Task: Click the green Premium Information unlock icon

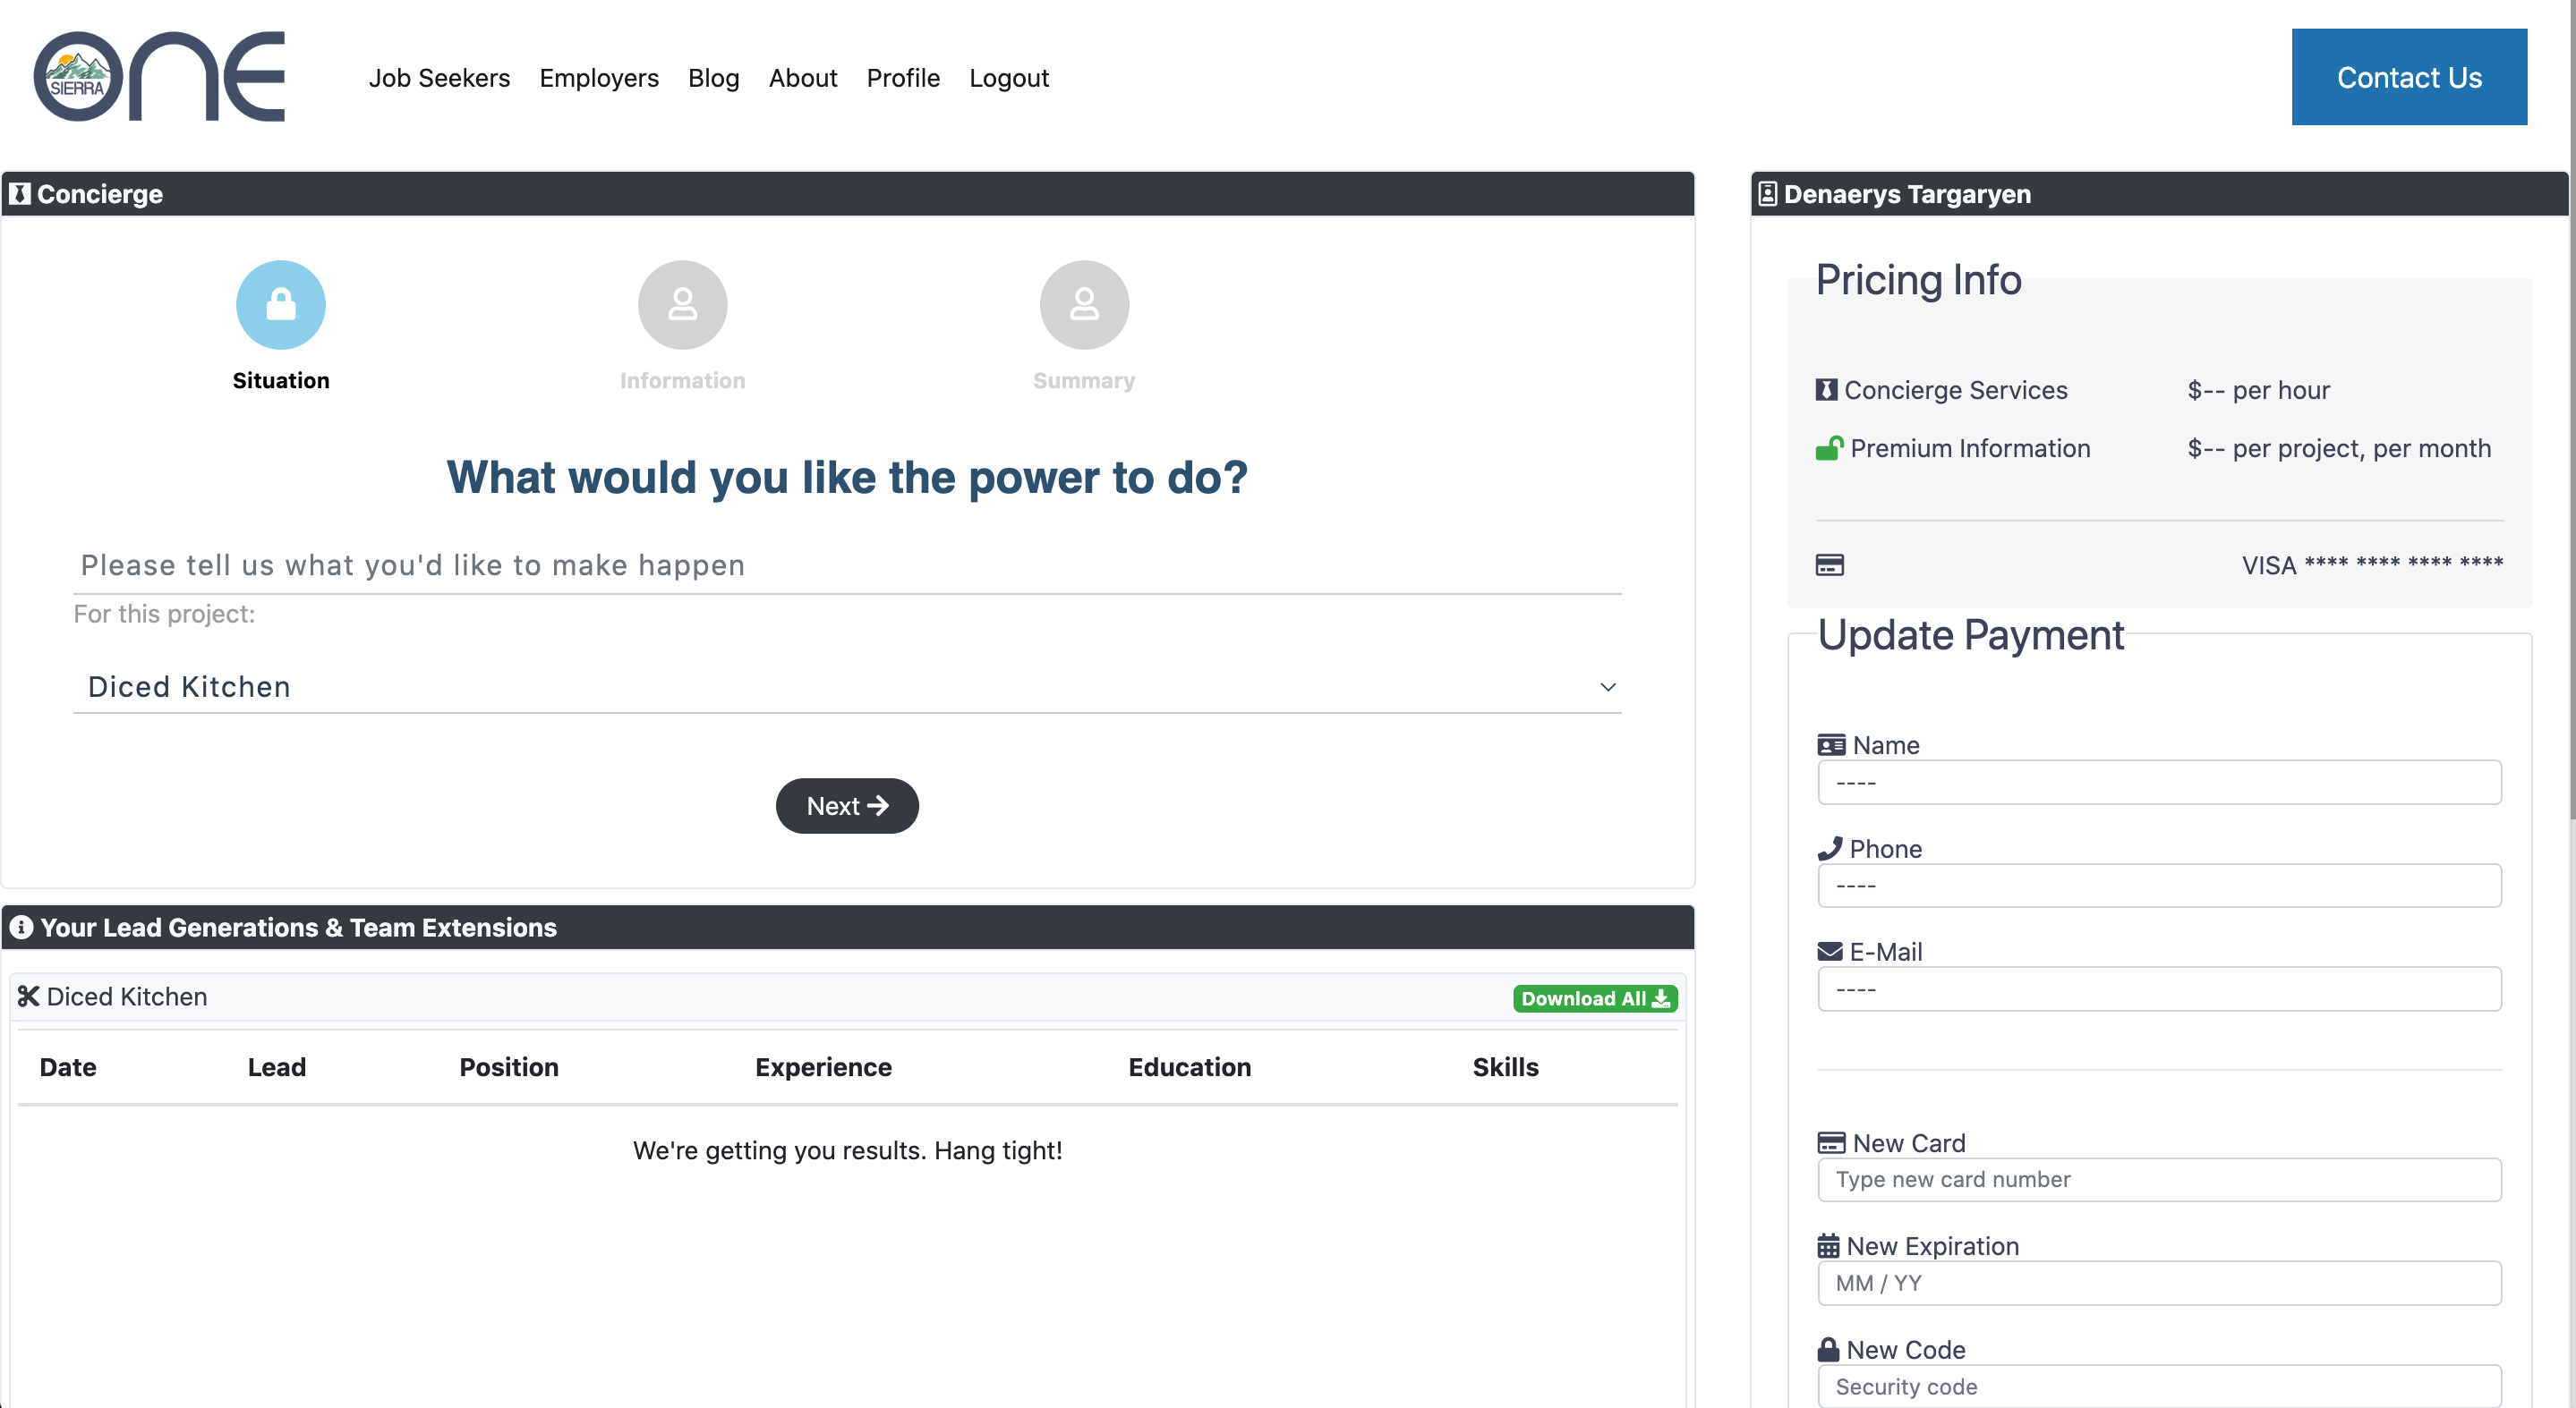Action: 1829,449
